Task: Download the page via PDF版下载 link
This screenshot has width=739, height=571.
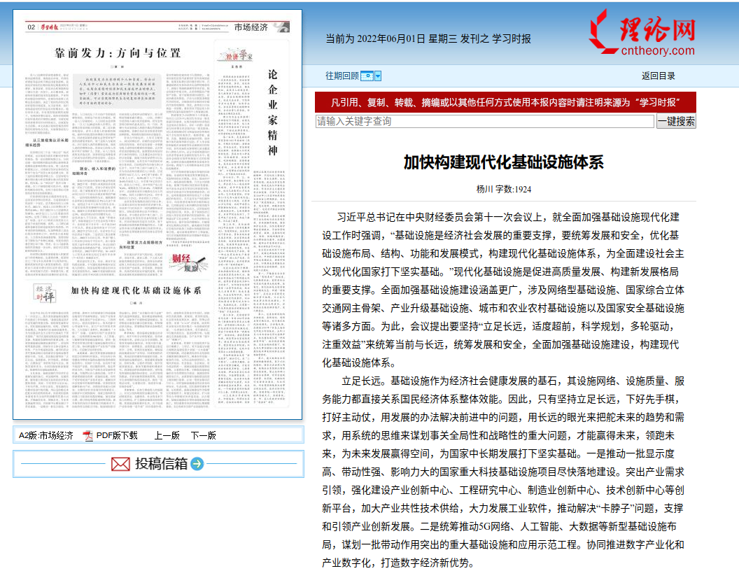Action: click(116, 435)
